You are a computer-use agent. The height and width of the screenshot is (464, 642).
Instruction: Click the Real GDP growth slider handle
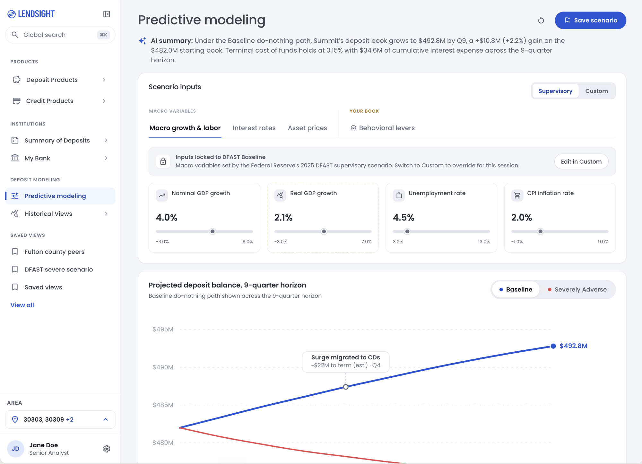[324, 231]
